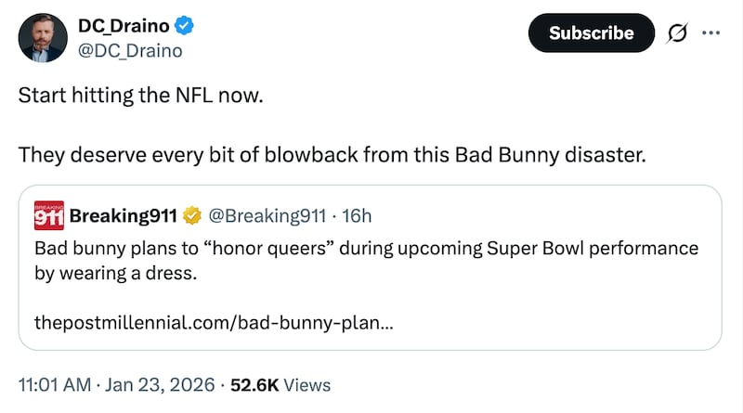
Task: Click the gold verified badge beside Breaking911
Action: point(192,216)
